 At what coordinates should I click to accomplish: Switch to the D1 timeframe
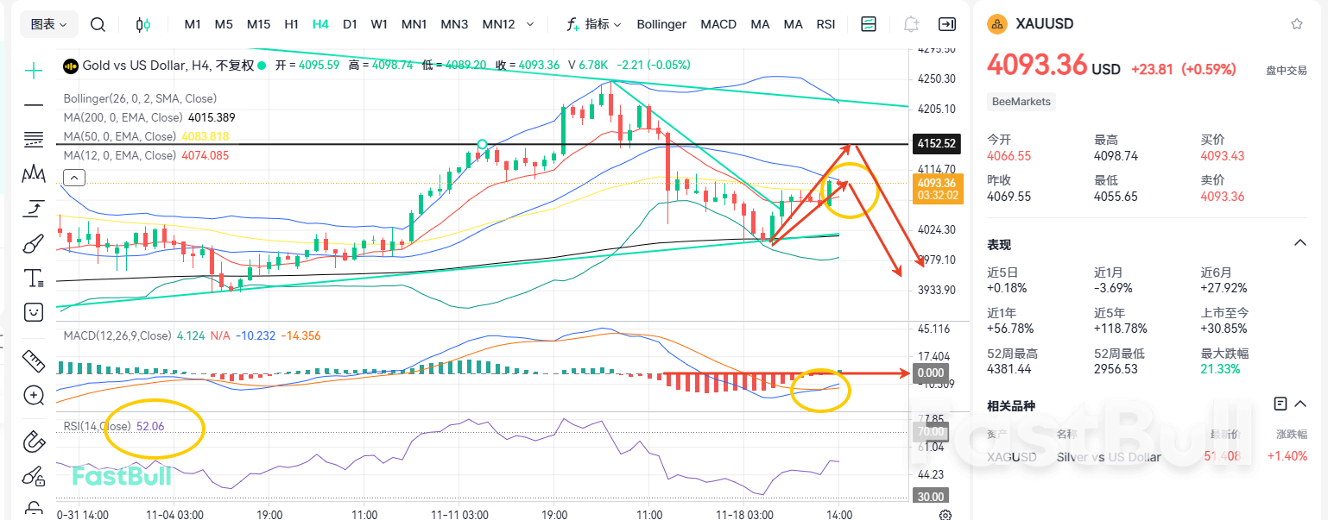[350, 24]
